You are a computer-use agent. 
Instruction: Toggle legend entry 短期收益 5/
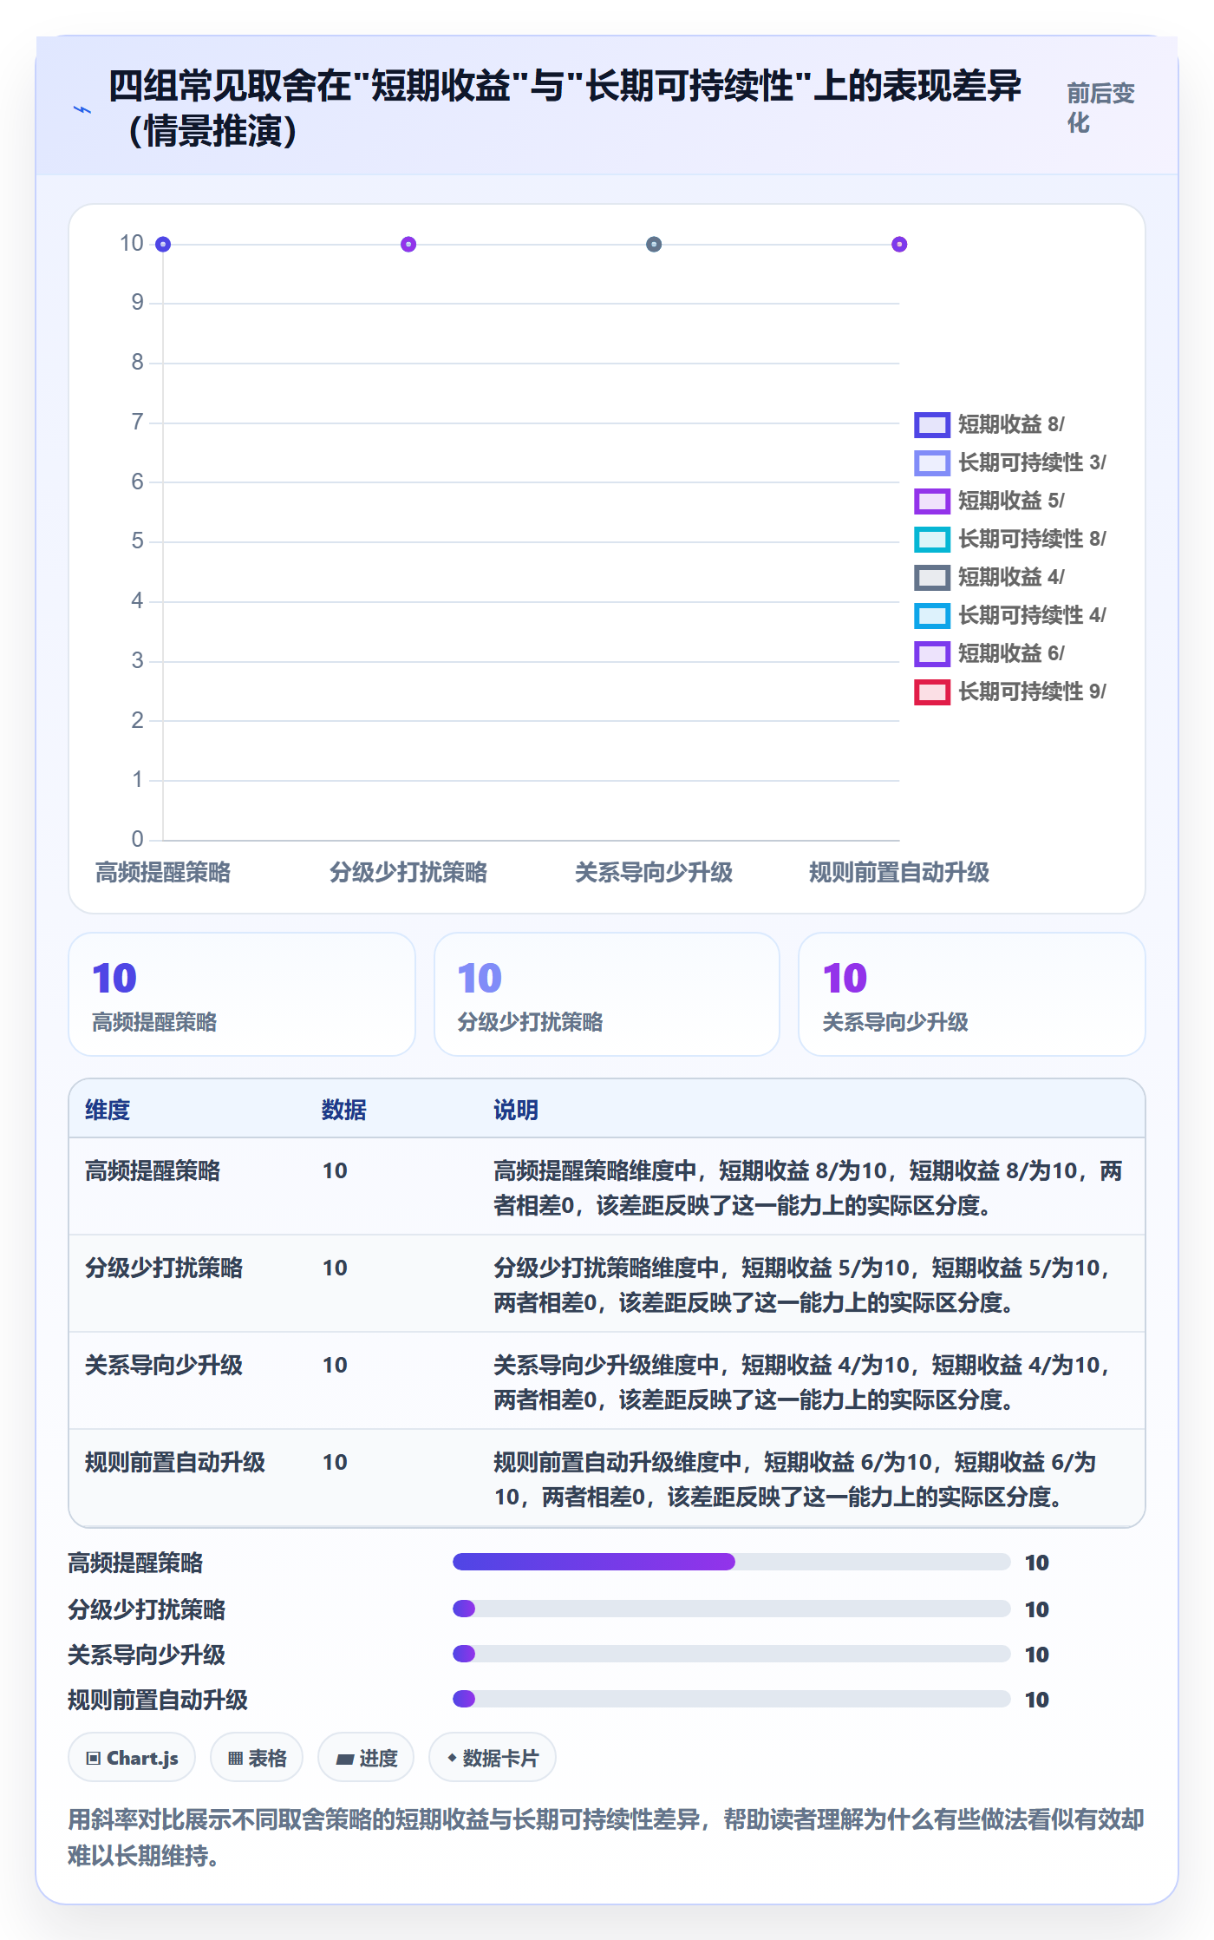[989, 501]
